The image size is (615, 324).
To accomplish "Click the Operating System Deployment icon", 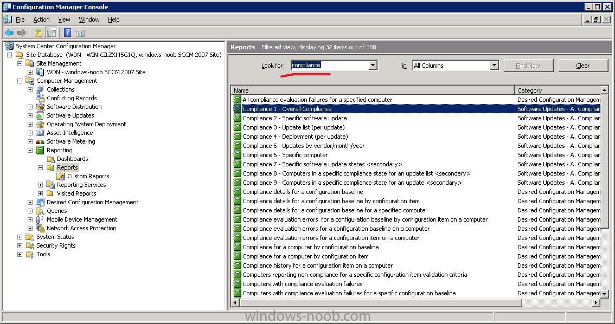I will [x=40, y=124].
